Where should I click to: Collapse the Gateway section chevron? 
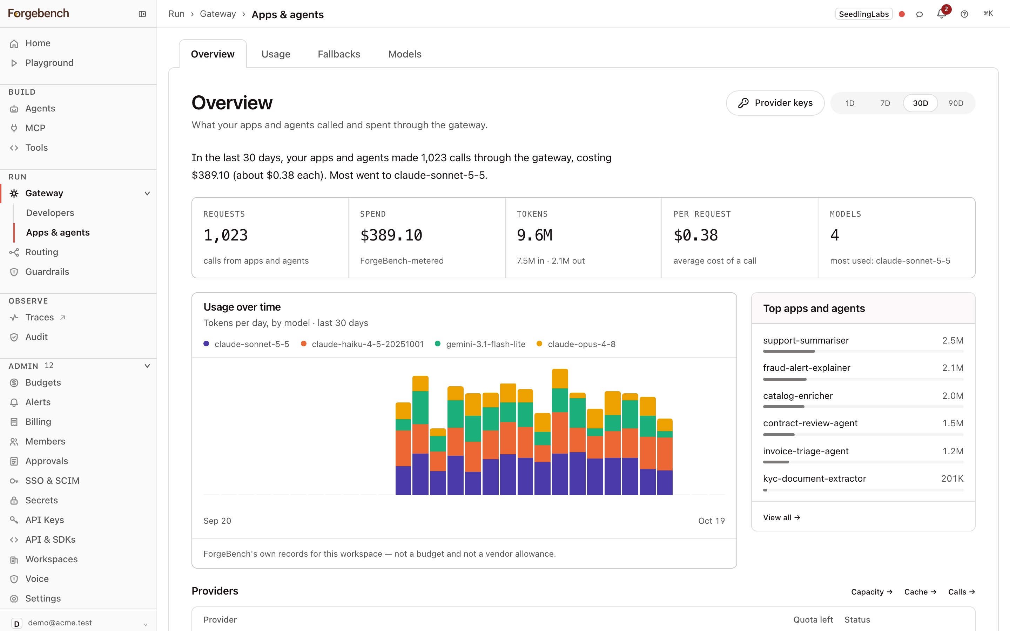147,193
